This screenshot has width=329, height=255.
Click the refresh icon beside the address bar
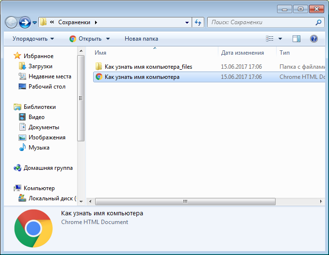click(198, 22)
